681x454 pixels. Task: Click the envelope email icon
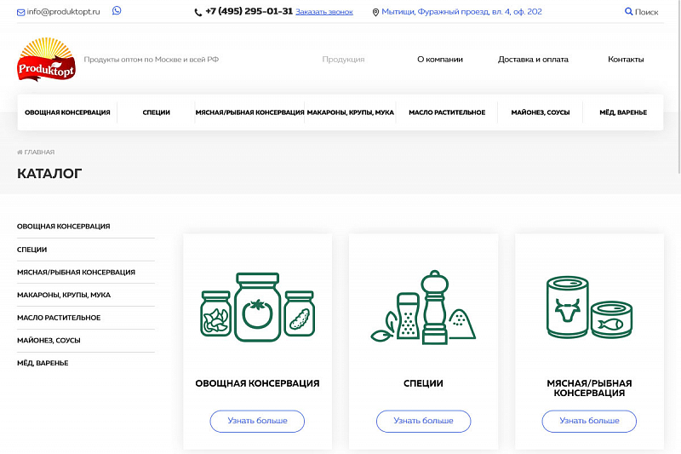coord(20,13)
